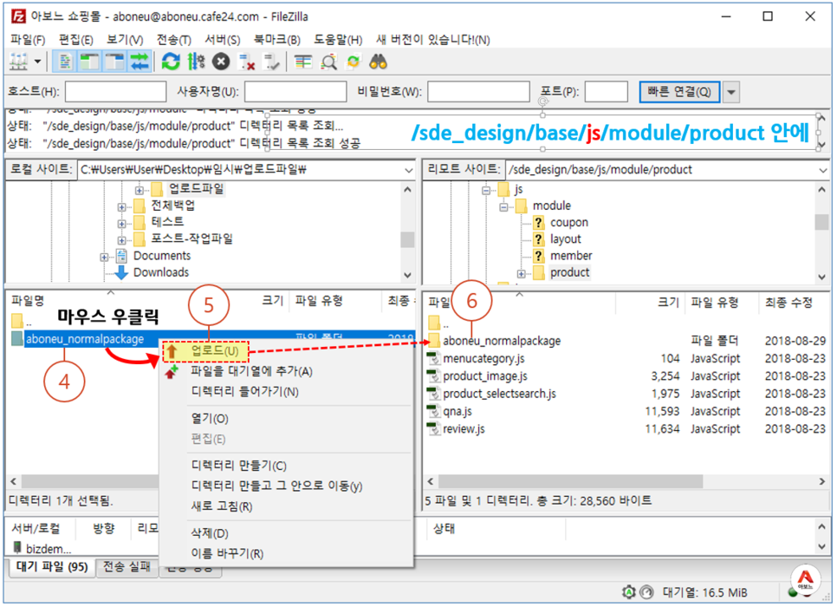
Task: Click the green refresh file lists icon
Action: point(171,62)
